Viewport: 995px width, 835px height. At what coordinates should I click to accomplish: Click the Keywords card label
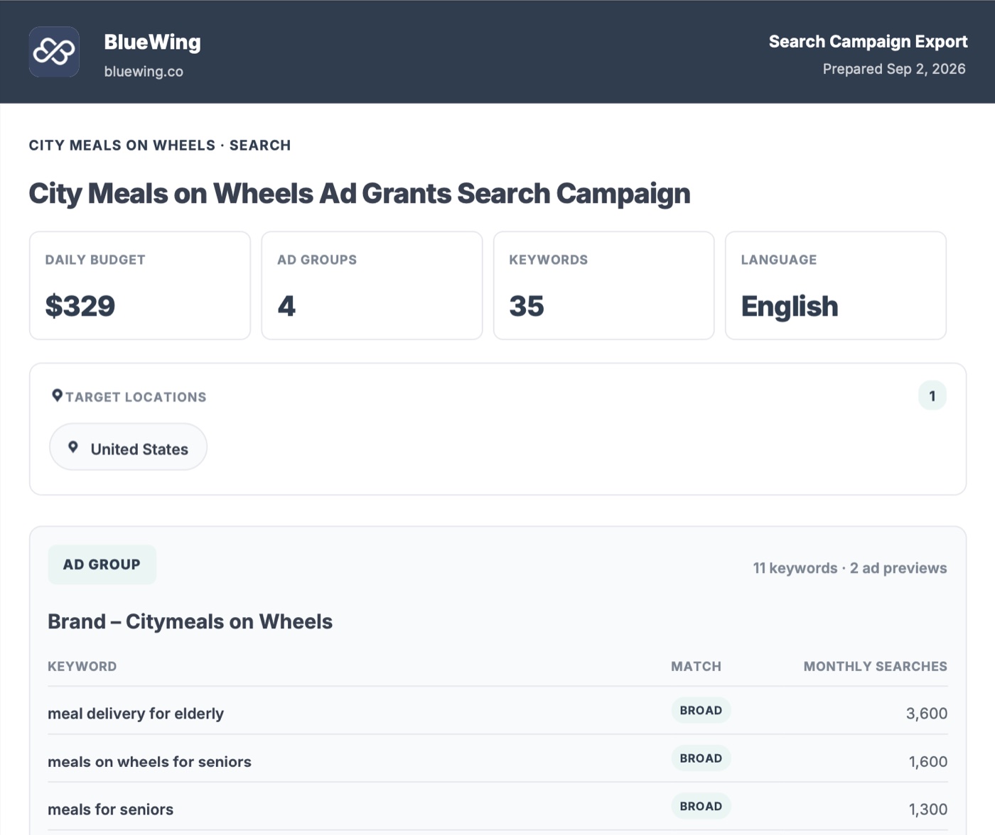click(x=549, y=260)
